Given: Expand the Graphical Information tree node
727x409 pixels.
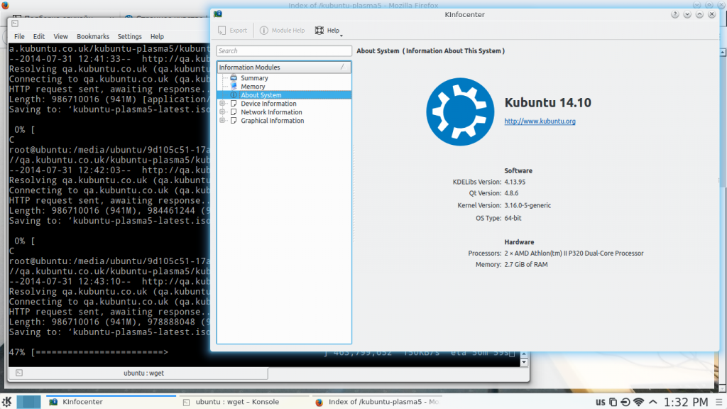Looking at the screenshot, I should [222, 121].
